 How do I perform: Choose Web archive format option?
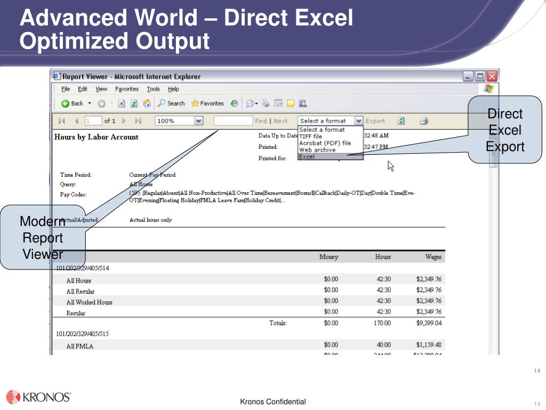[330, 150]
